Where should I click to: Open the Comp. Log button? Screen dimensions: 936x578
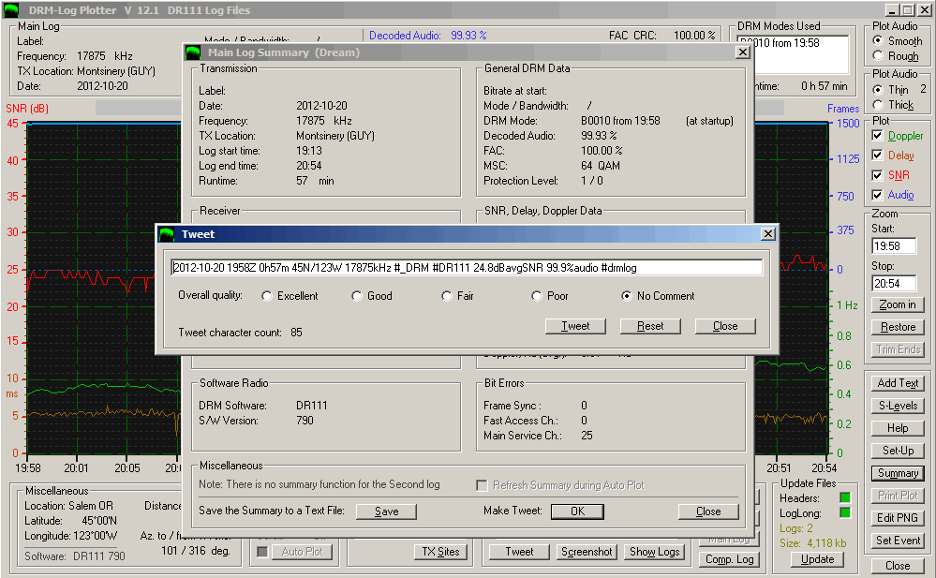730,559
